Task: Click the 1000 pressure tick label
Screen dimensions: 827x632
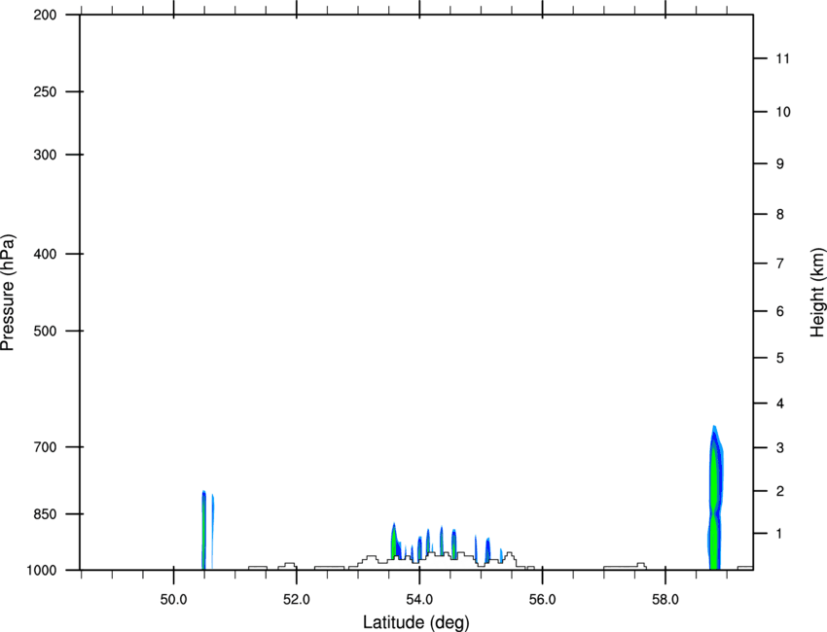Action: pos(42,570)
